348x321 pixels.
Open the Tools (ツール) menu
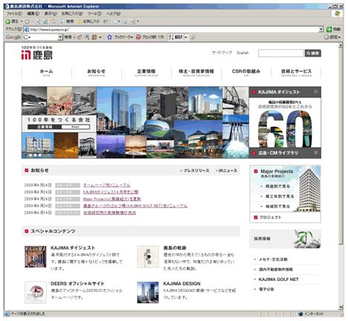tap(94, 13)
